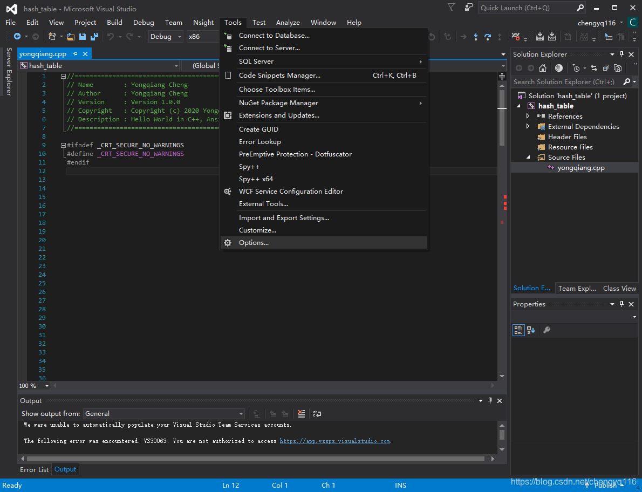This screenshot has width=642, height=492.
Task: Switch to the Error List tab
Action: 35,469
